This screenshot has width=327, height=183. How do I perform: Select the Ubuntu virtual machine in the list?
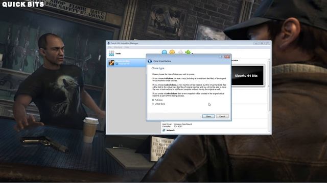click(x=127, y=63)
